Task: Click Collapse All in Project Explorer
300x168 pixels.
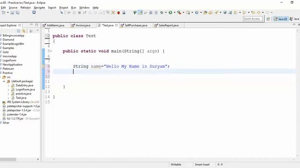Action: pyautogui.click(x=19, y=31)
